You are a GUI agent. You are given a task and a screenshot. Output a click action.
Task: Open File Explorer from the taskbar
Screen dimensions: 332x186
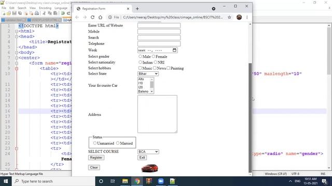[x=125, y=181]
